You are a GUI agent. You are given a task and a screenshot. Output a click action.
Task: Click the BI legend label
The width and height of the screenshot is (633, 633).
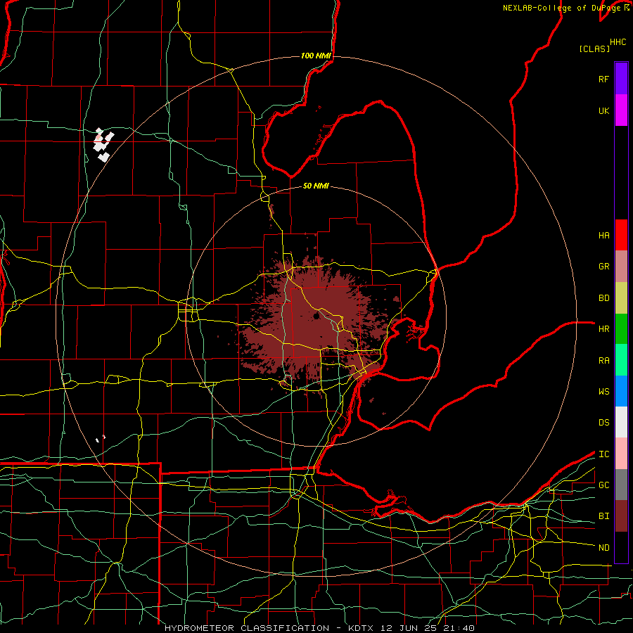click(603, 516)
